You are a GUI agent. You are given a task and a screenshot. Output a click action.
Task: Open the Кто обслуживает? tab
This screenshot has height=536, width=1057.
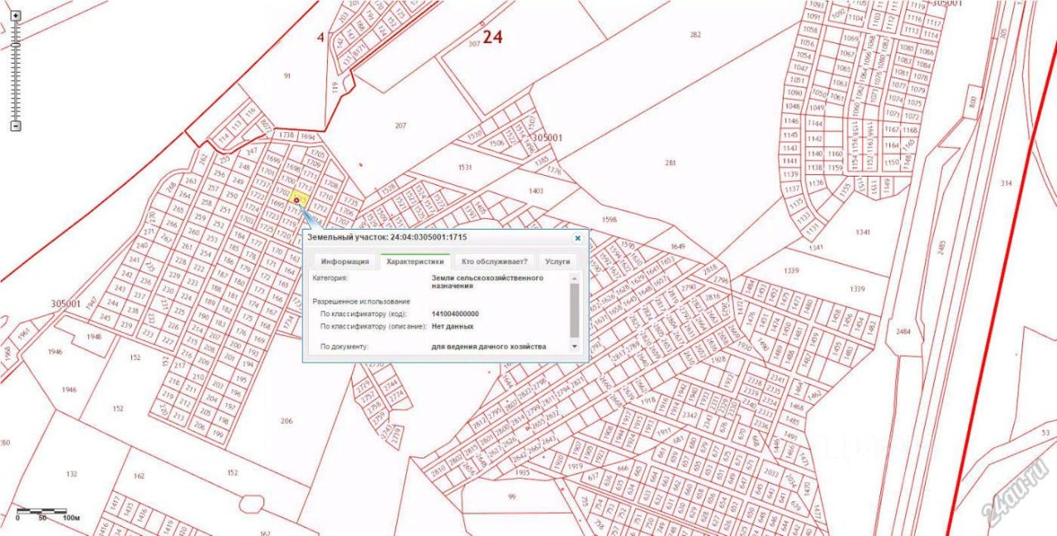pyautogui.click(x=494, y=261)
